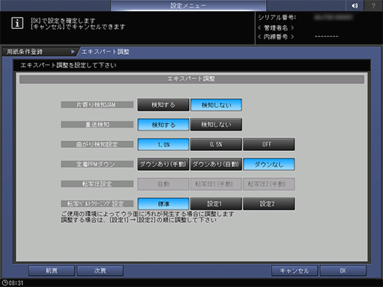Choose 設定1 for belt cleaning setting

[x=216, y=203]
